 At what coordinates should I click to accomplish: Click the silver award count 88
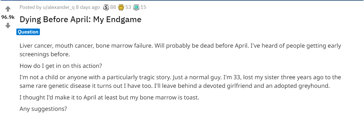[x=113, y=7]
